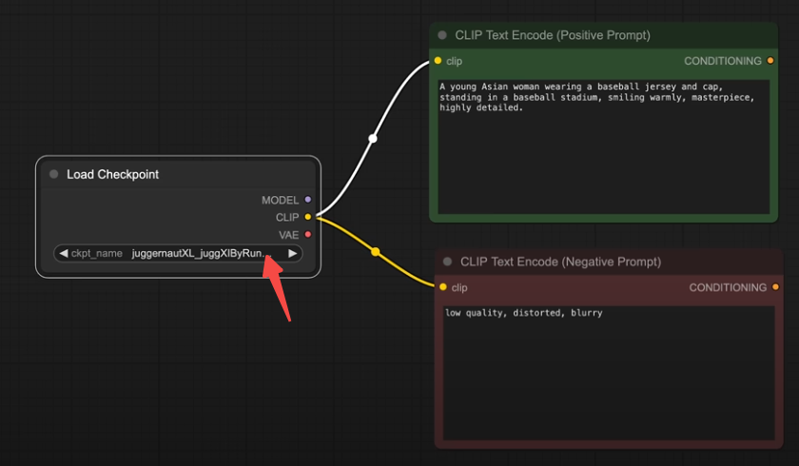
Task: Click the clip input socket on Positive Prompt node
Action: (438, 61)
